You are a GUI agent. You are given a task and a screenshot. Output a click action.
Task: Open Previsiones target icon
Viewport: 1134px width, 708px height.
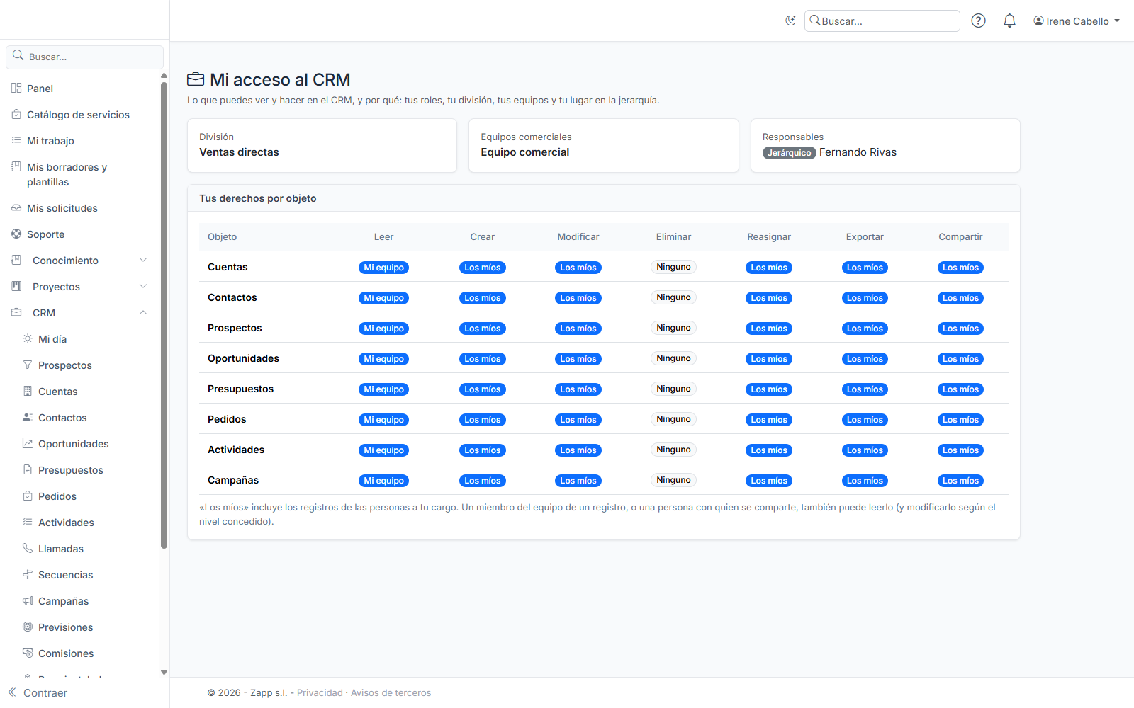click(28, 627)
